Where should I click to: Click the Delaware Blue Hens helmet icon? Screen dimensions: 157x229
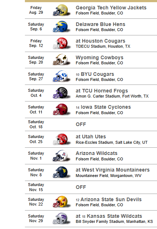(61, 27)
